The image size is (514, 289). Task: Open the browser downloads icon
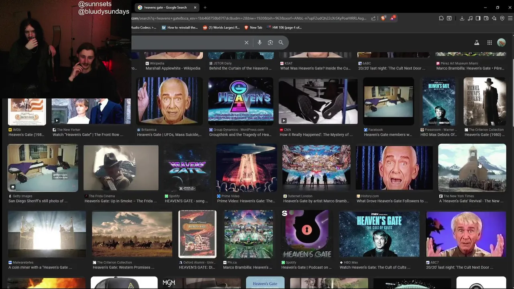pos(462,18)
